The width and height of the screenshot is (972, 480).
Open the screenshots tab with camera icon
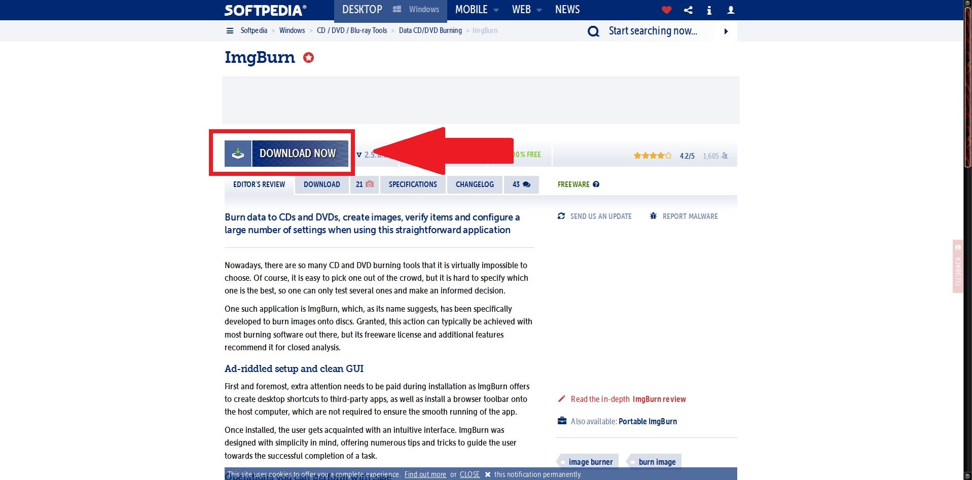coord(364,184)
